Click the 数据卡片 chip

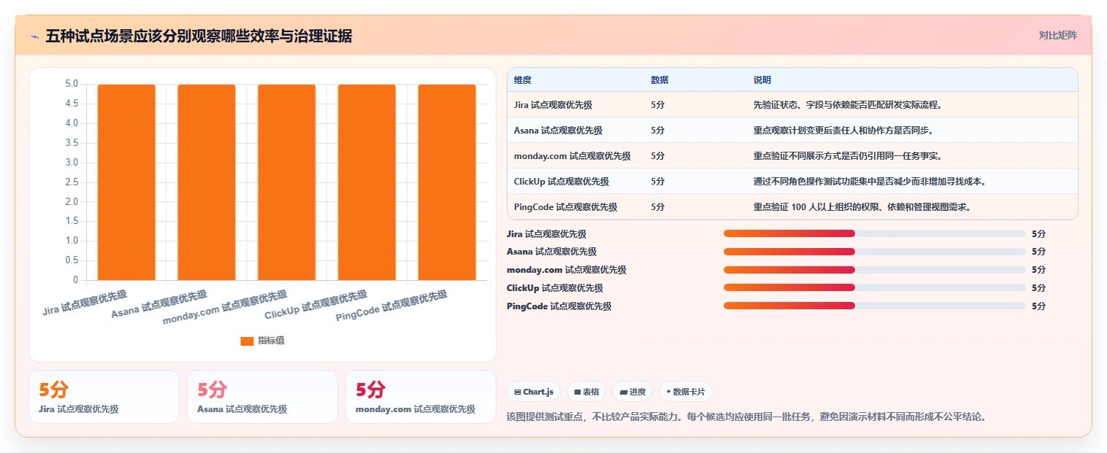(x=685, y=392)
